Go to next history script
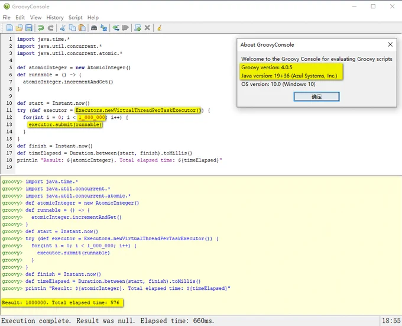 (x=125, y=28)
